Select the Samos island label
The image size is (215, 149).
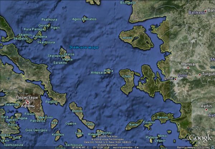click(x=162, y=117)
